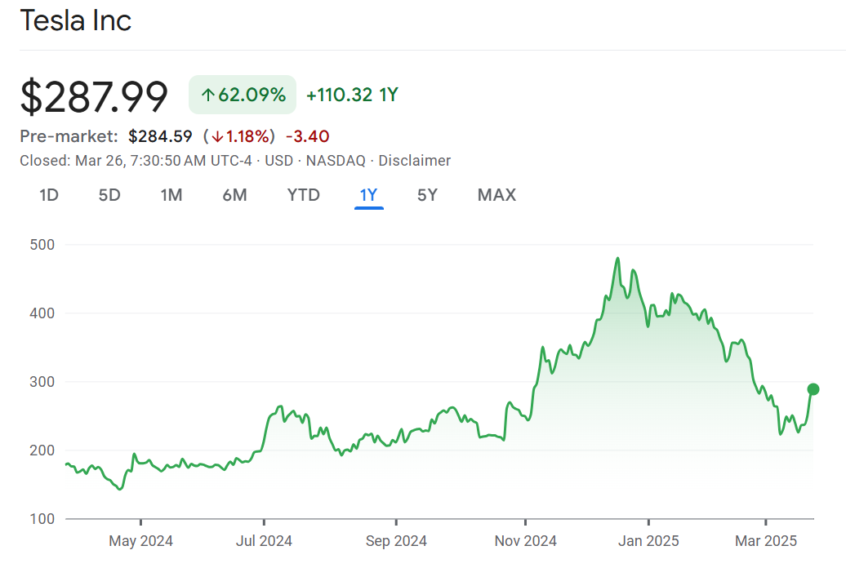Screen dimensions: 846x568
Task: Click the +110.32 1Y change text
Action: (352, 95)
